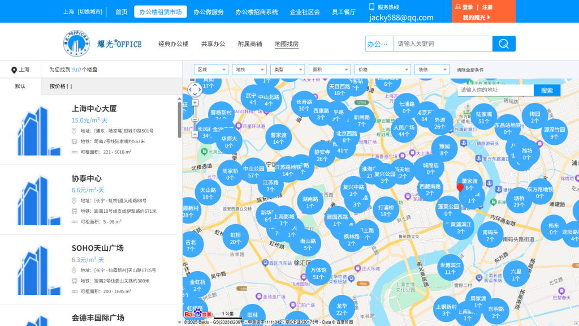579x326 pixels.
Task: Click the map pan compass control
Action: click(195, 89)
